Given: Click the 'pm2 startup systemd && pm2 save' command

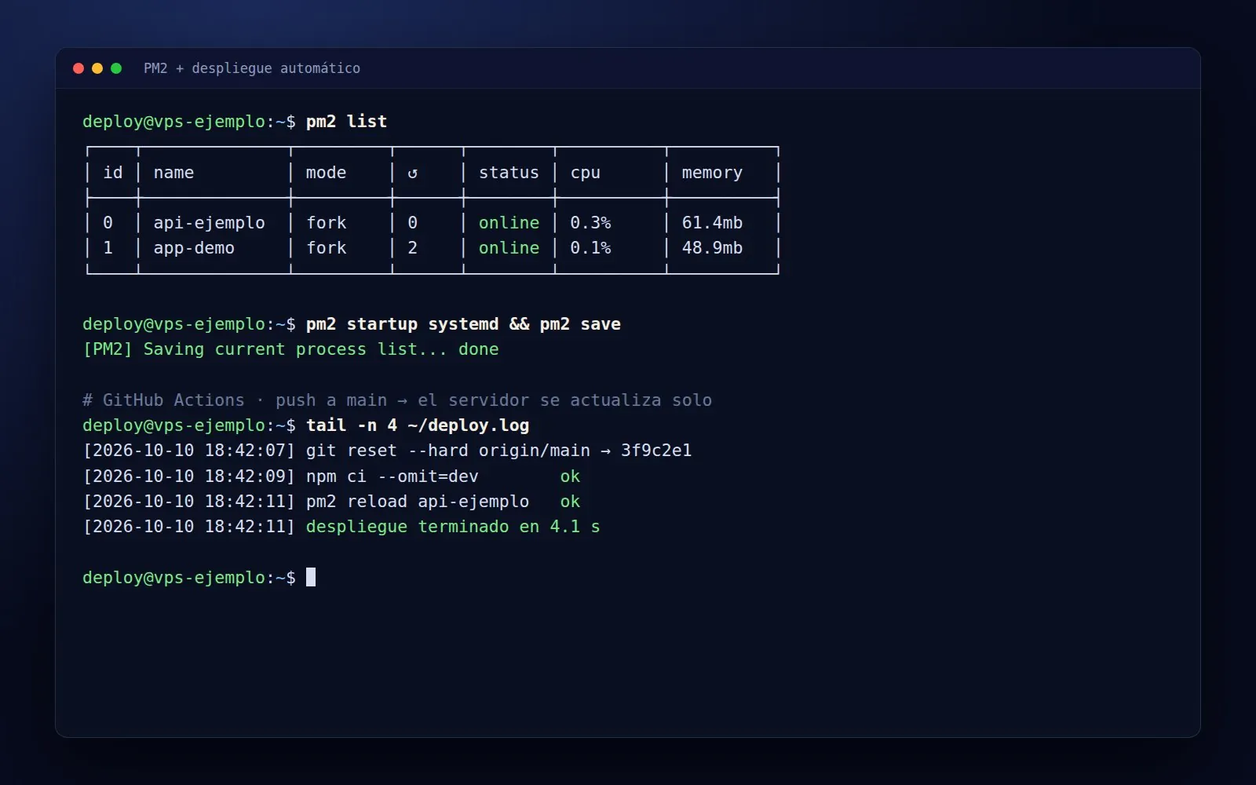Looking at the screenshot, I should 463,324.
